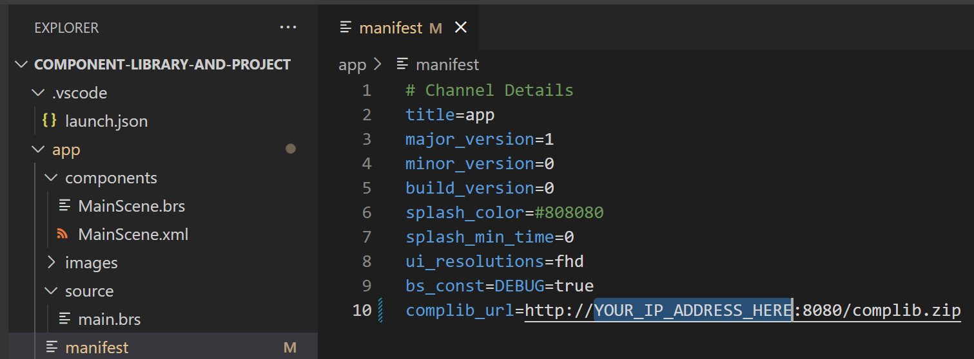Click line number 10 in gutter
The width and height of the screenshot is (974, 359).
[x=362, y=310]
